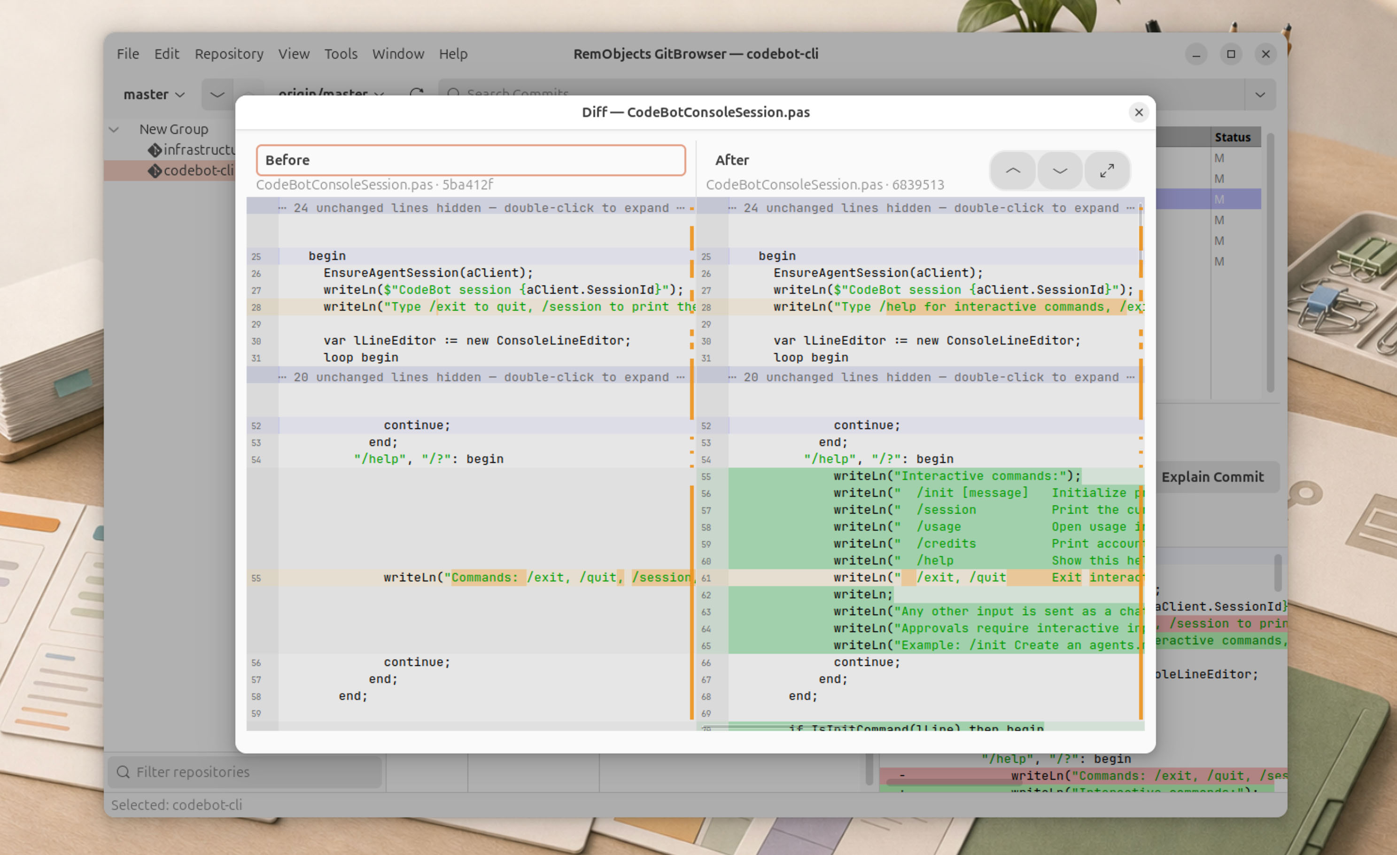The image size is (1397, 855).
Task: Minimize the GitBrowser window
Action: [1196, 54]
